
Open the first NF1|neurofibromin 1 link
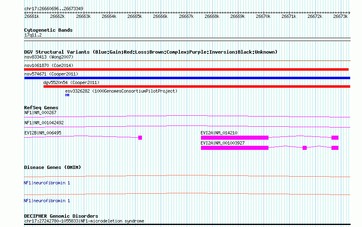click(x=47, y=183)
